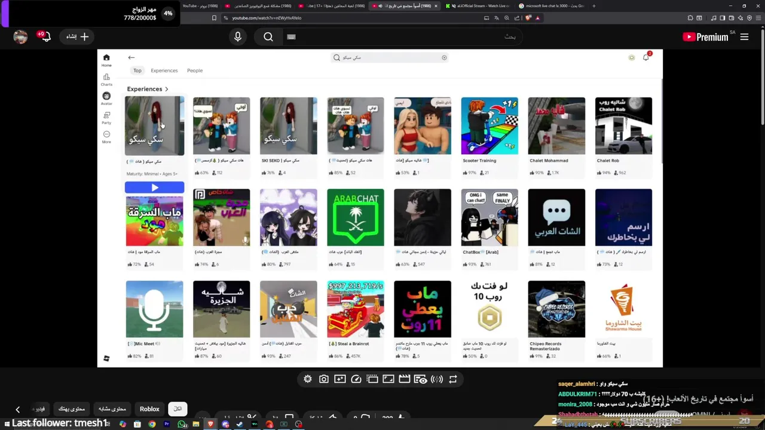Open the Robux icon beside the bell

tap(632, 57)
